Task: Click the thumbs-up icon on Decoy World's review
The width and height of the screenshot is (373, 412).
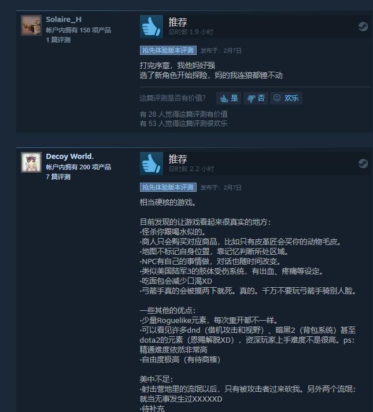Action: pyautogui.click(x=152, y=164)
